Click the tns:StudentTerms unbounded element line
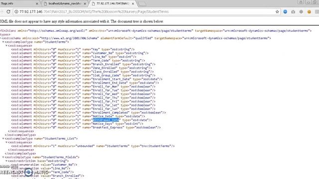 click(x=93, y=146)
